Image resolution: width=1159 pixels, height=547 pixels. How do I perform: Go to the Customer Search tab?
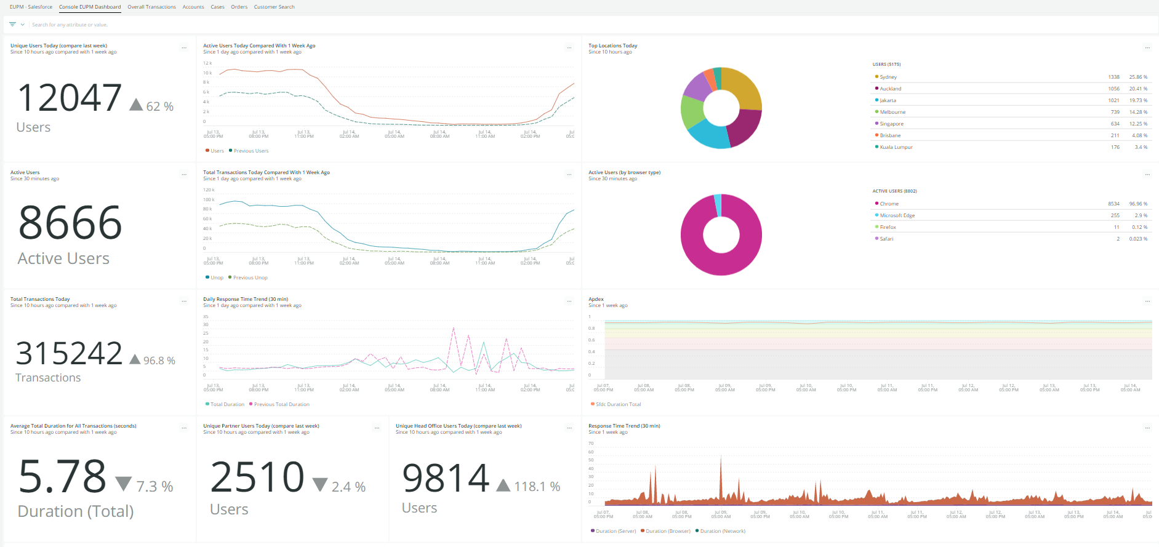274,7
